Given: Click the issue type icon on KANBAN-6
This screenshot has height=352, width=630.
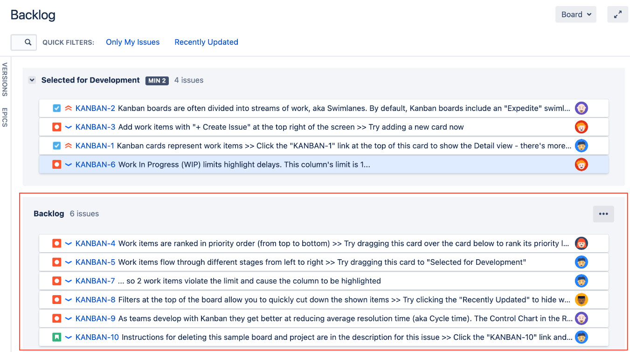Looking at the screenshot, I should [57, 164].
